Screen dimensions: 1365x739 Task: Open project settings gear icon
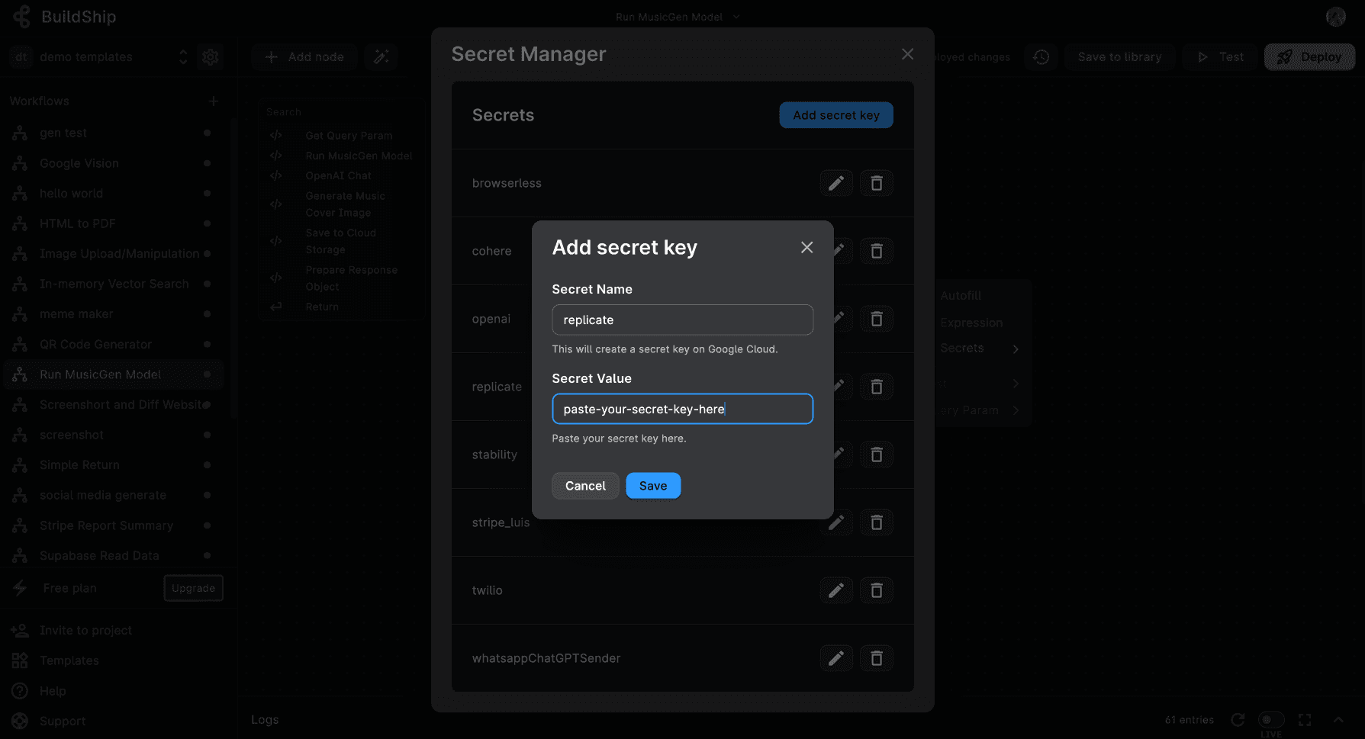(x=211, y=57)
